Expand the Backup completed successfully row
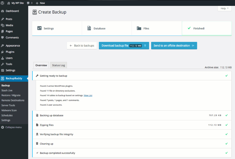The width and height of the screenshot is (235, 159). pos(132,153)
